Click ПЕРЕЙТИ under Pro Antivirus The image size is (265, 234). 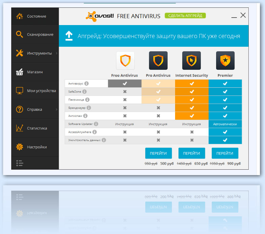click(158, 153)
